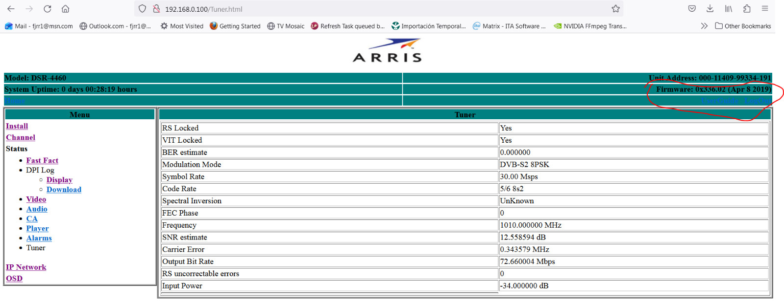Open the Fast Fact status link
Screen dimensions: 784x304
(42, 160)
